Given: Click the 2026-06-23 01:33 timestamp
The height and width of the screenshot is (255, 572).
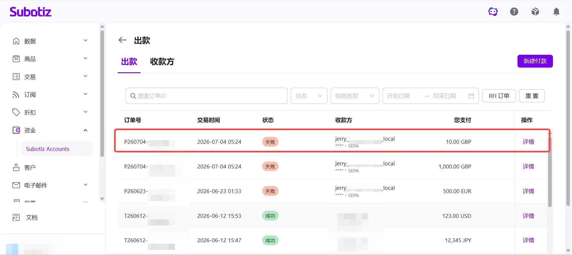Looking at the screenshot, I should pyautogui.click(x=219, y=191).
